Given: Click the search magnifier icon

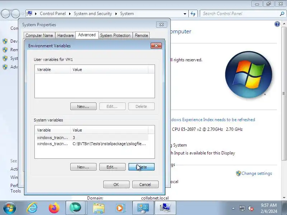Looking at the screenshot, I should coord(282,14).
